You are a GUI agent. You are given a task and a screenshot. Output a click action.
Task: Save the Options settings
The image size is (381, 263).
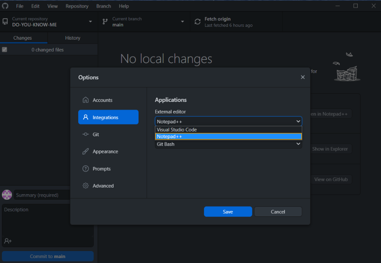pyautogui.click(x=228, y=212)
